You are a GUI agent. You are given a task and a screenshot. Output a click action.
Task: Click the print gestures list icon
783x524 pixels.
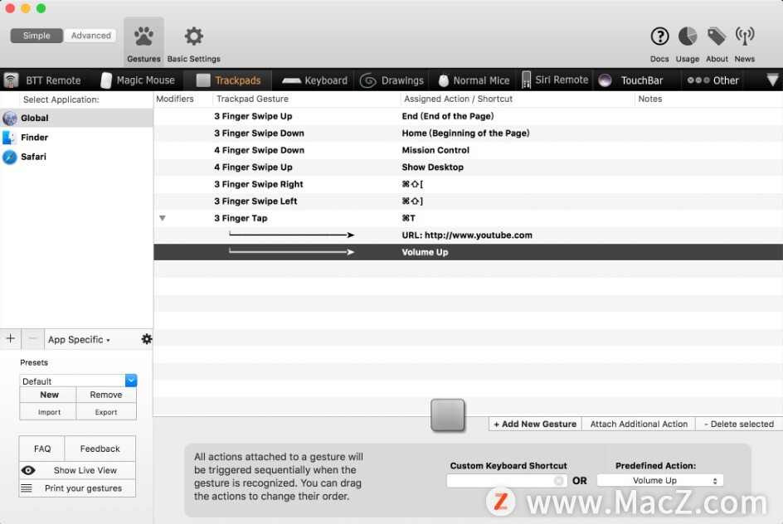coord(27,488)
